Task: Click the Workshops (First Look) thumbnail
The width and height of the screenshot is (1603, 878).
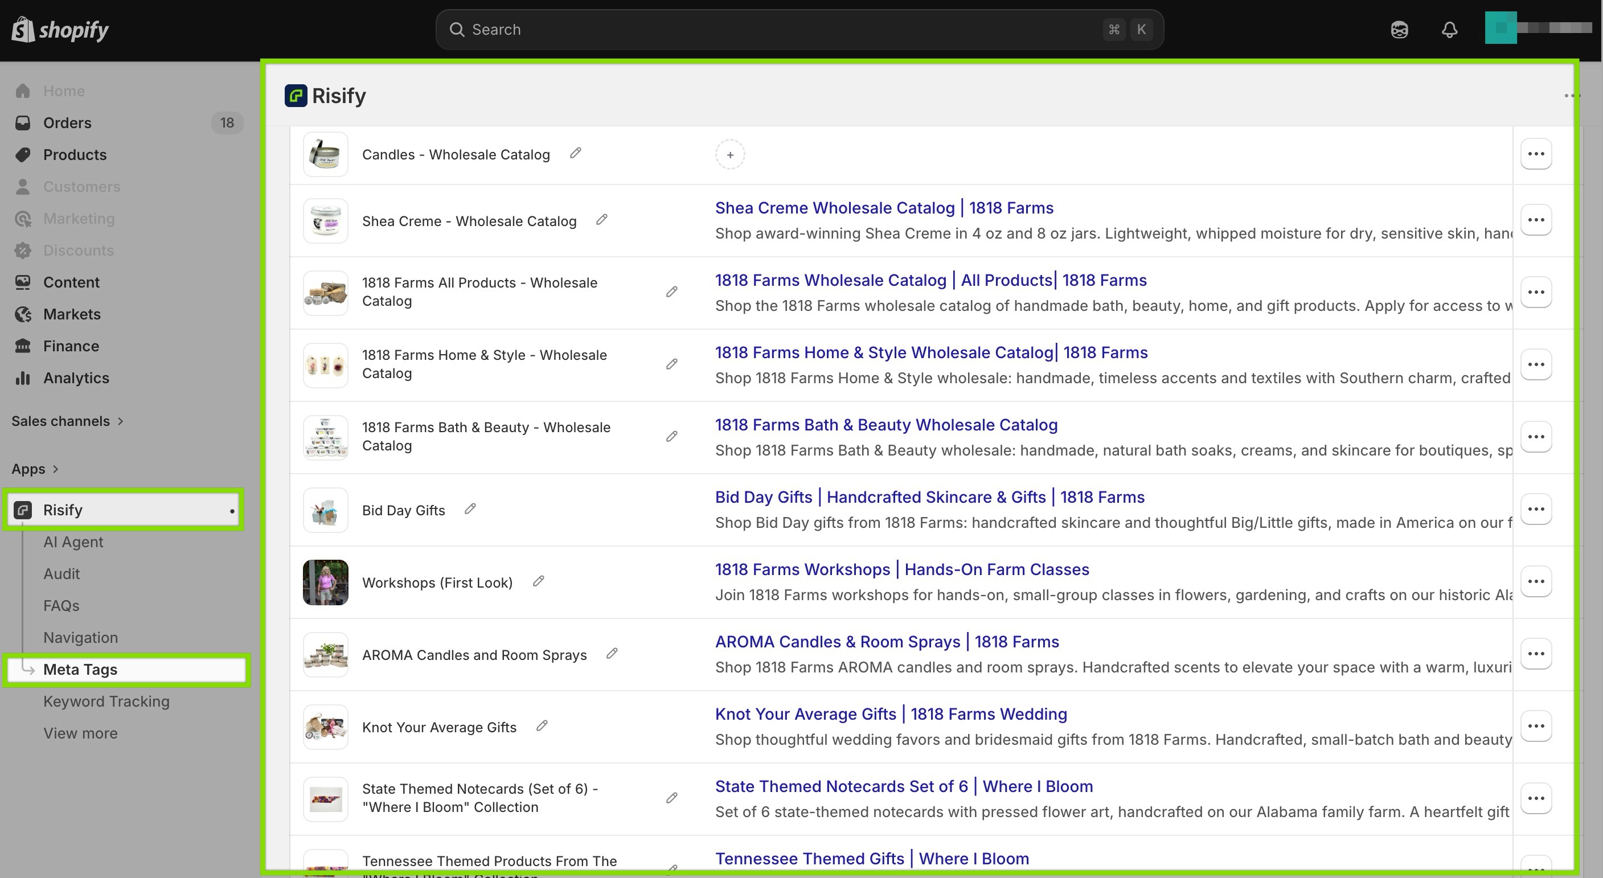Action: pyautogui.click(x=326, y=582)
